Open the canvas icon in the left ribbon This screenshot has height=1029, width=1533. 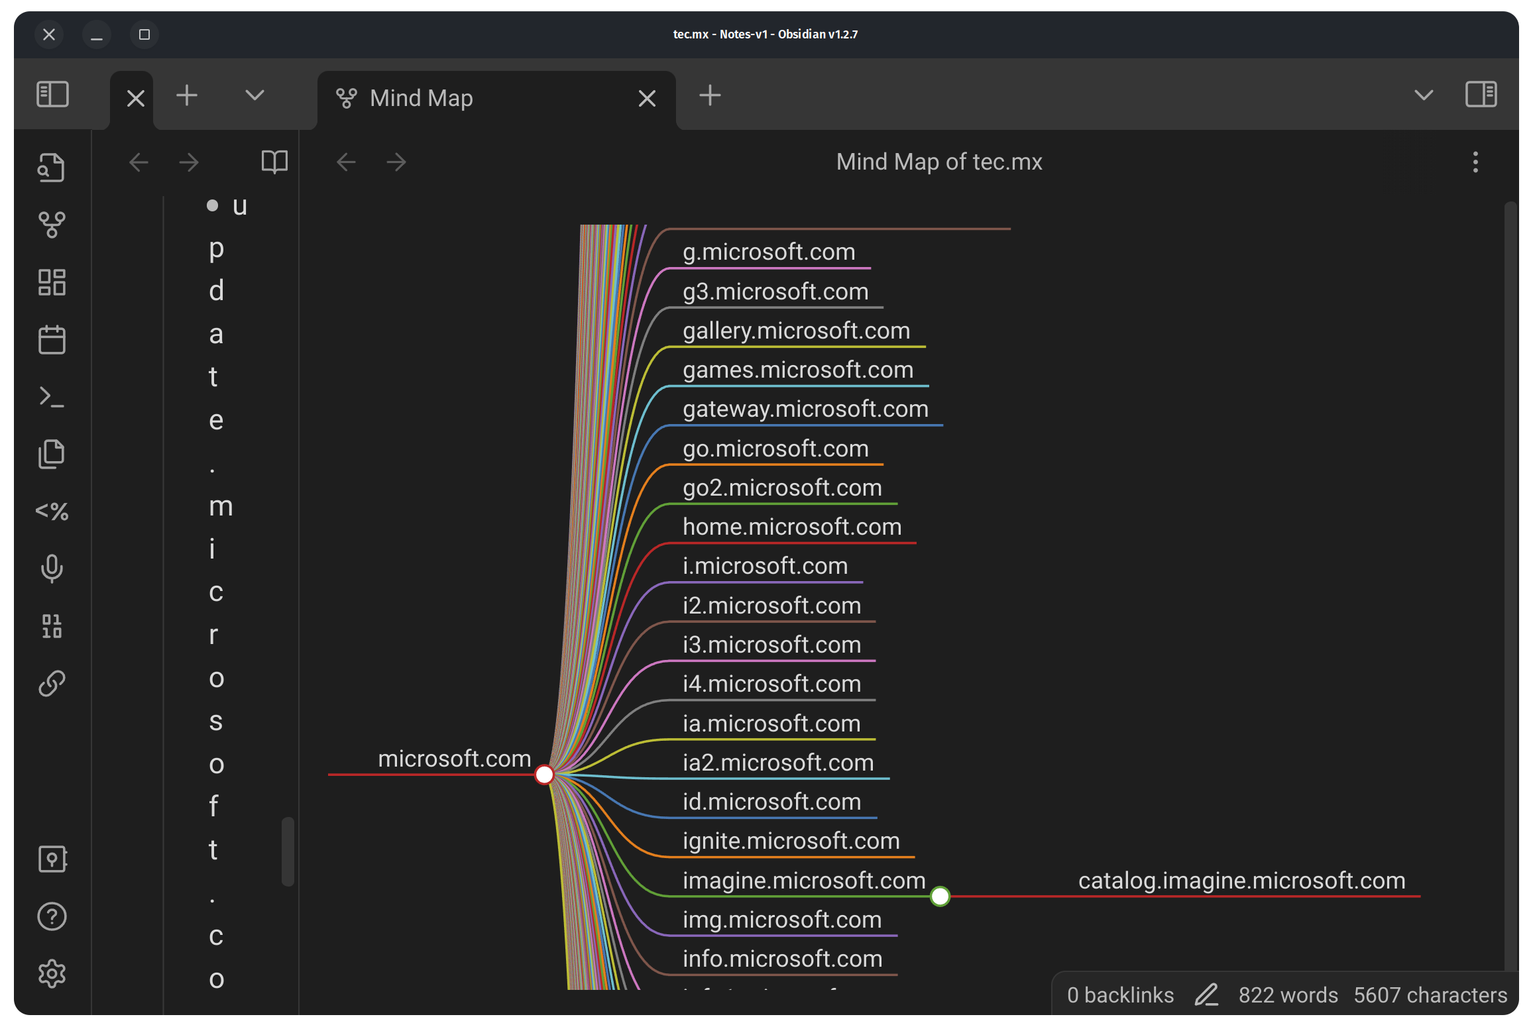pyautogui.click(x=52, y=282)
